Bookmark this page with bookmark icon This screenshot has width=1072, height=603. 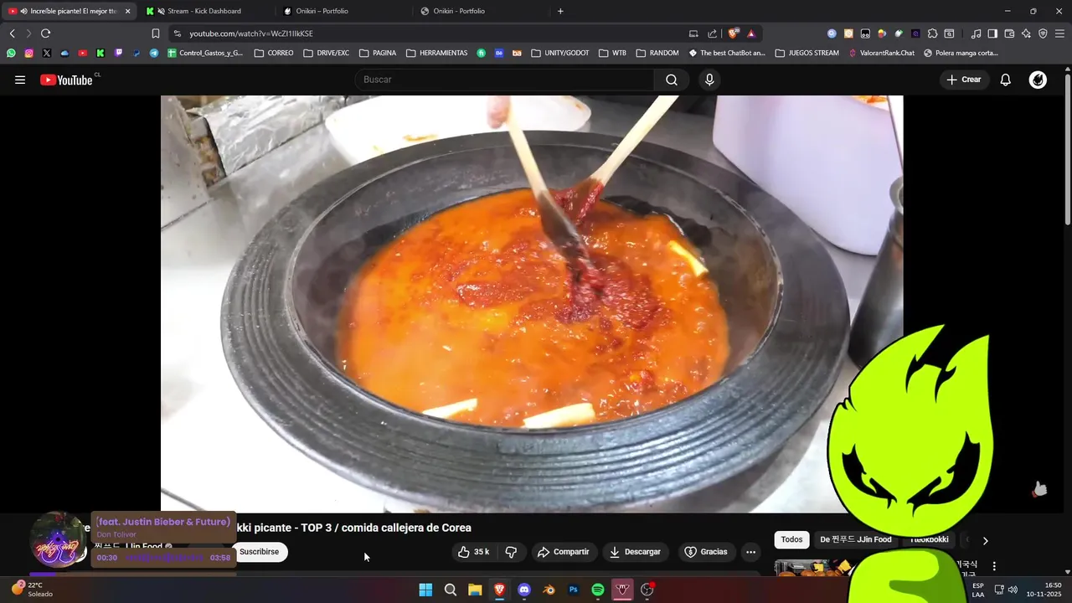(x=156, y=33)
